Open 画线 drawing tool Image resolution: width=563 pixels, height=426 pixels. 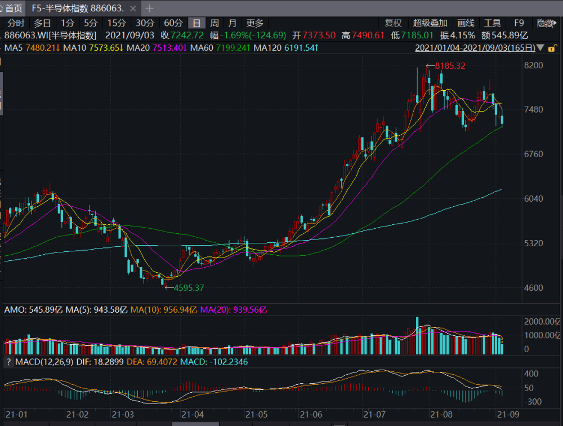tap(466, 23)
